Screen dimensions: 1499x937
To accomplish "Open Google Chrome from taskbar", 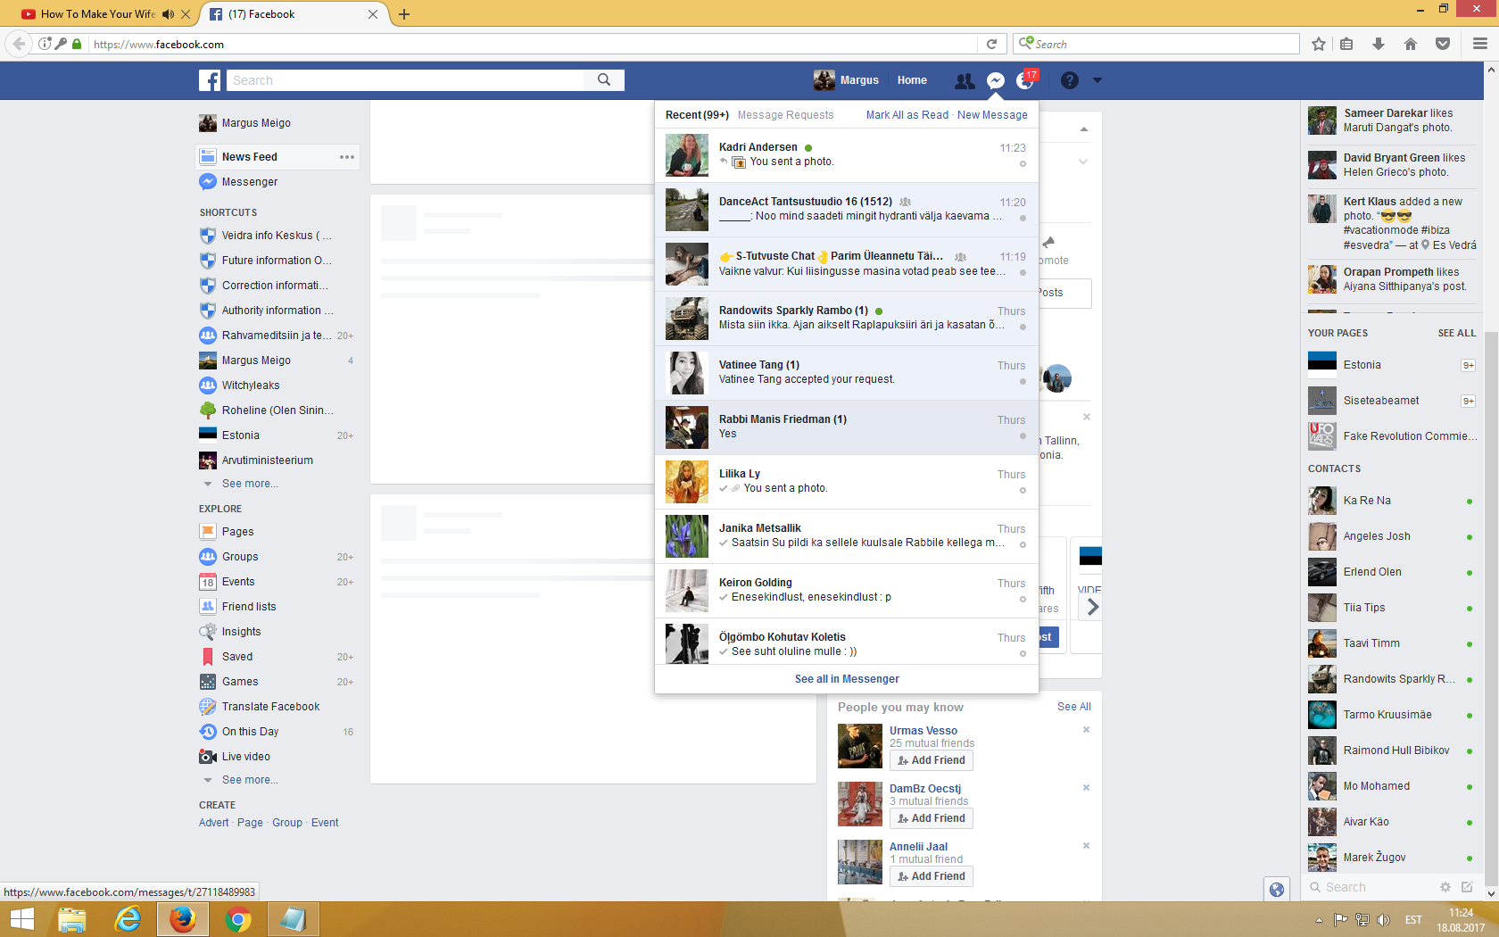I will point(238,919).
